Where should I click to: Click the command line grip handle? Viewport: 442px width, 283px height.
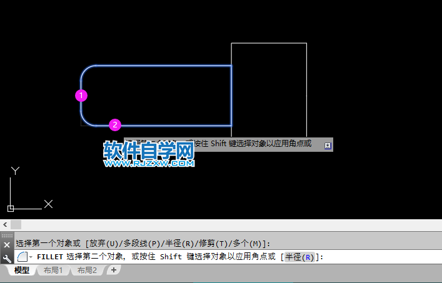pos(7,236)
